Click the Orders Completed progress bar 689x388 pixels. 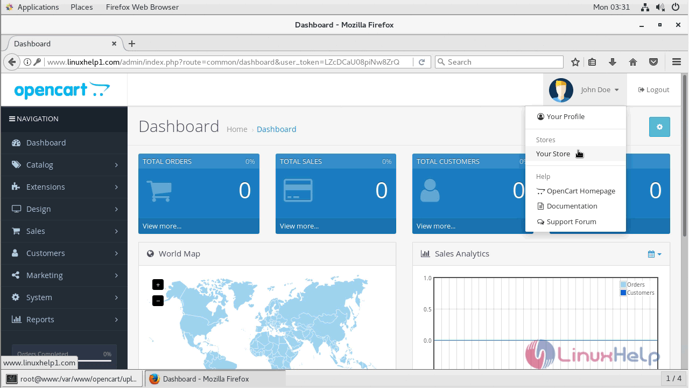click(64, 361)
